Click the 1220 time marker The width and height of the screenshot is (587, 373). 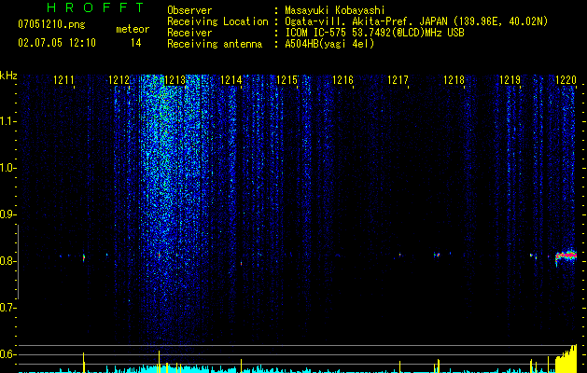(566, 79)
